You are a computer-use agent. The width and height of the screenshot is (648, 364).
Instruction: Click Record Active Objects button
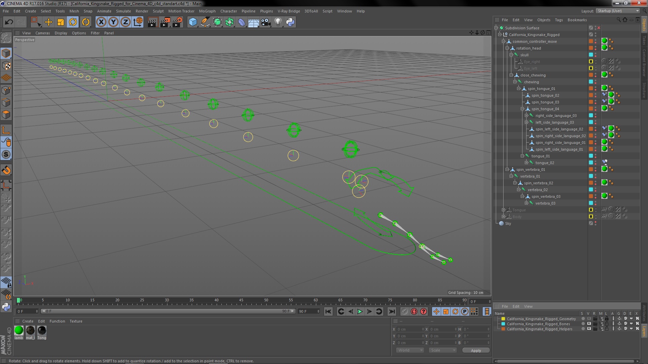pos(404,311)
